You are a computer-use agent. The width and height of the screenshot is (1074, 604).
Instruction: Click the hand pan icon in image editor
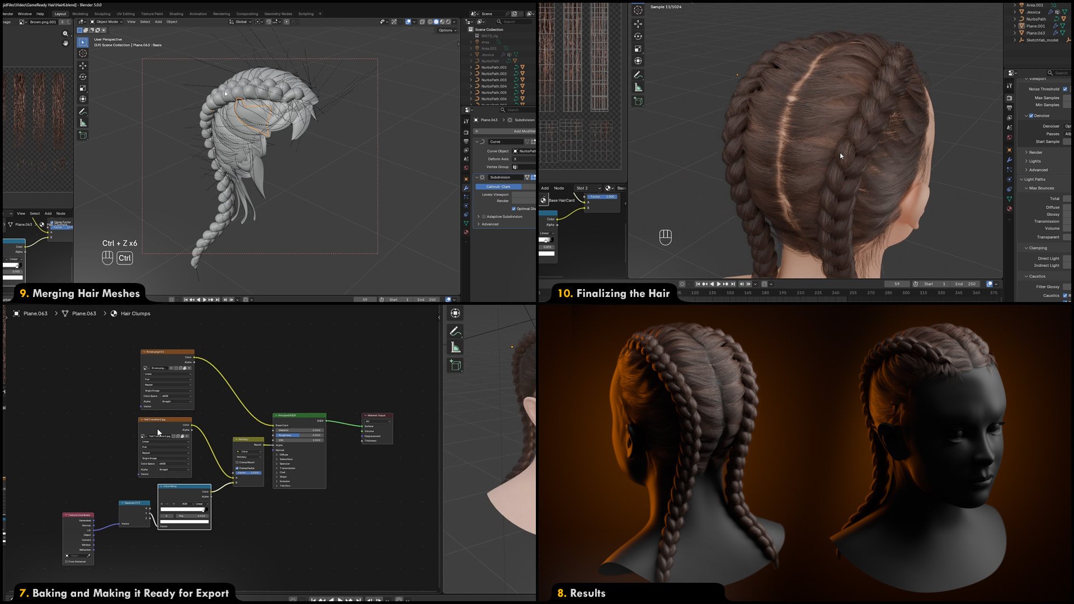pyautogui.click(x=65, y=43)
